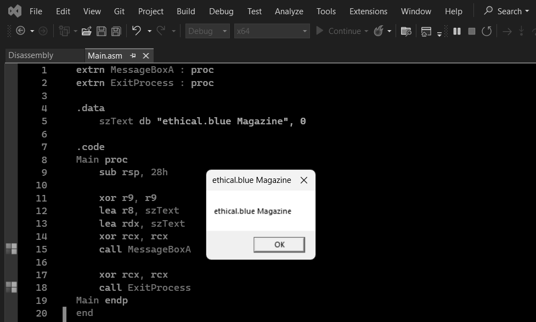Click the Save All double-disk icon
Viewport: 536px width, 322px height.
tap(116, 31)
